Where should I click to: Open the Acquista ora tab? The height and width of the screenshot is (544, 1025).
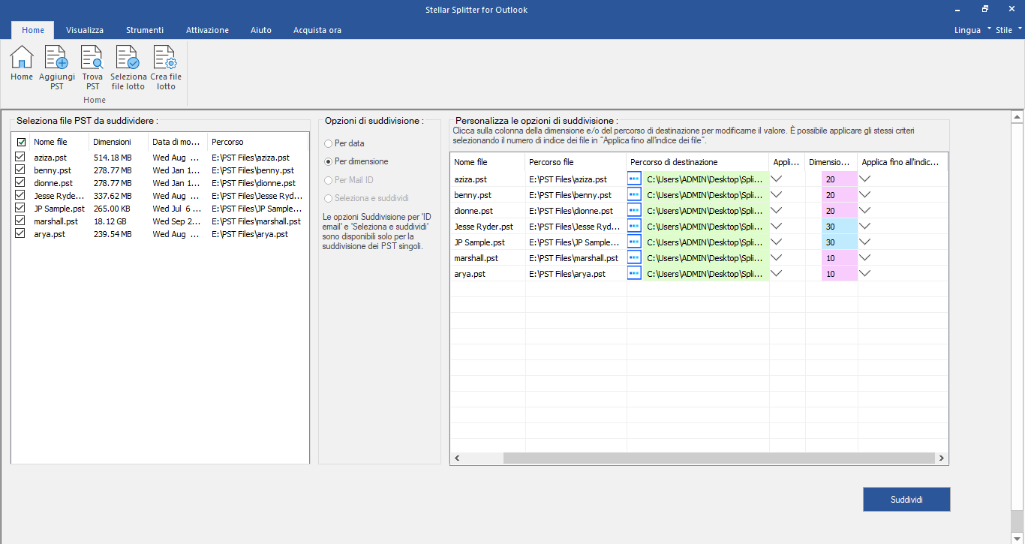(317, 30)
